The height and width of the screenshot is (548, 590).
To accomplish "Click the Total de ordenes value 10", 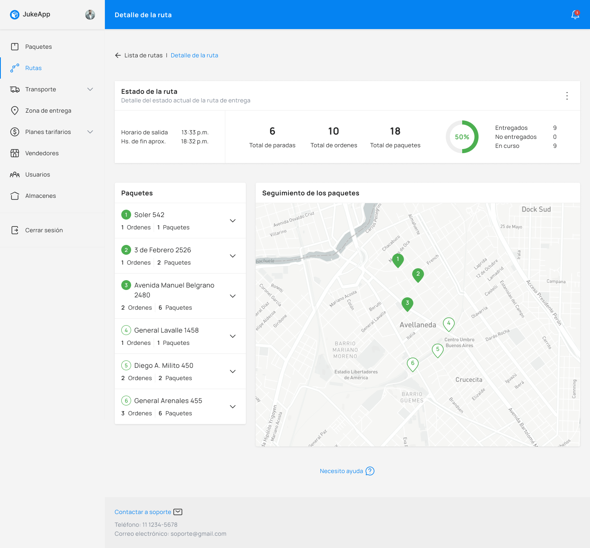I will point(334,131).
